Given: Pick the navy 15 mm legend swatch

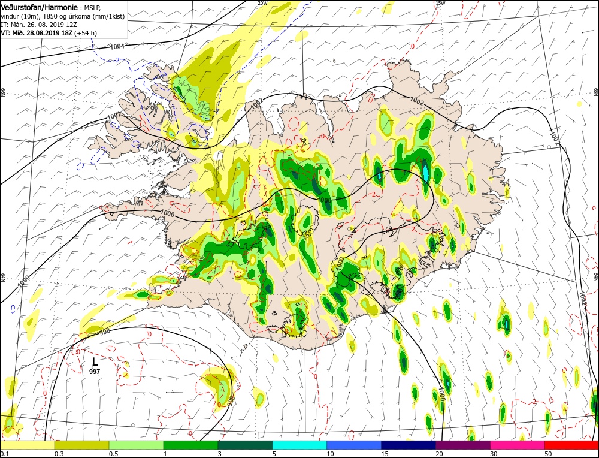Looking at the screenshot, I should click(409, 445).
